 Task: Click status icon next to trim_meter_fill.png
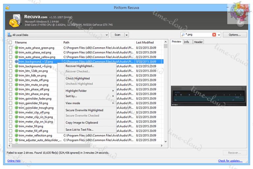pos(16,126)
